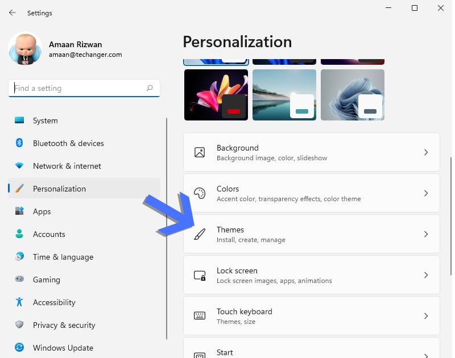Expand the Colors settings chevron
Screen dimensions: 455x358
coord(425,193)
